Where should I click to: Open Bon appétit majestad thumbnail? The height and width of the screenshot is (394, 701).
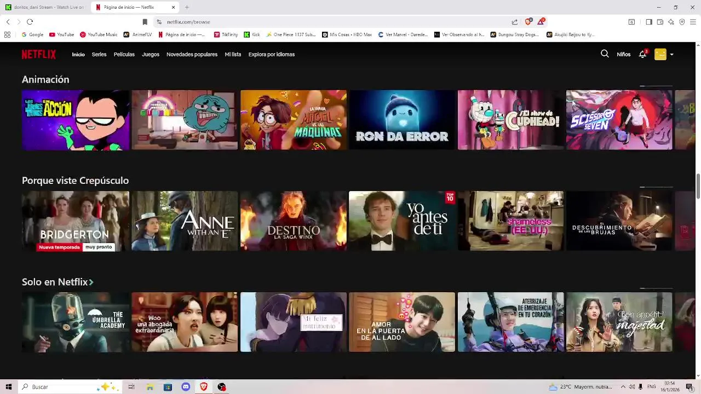click(619, 322)
